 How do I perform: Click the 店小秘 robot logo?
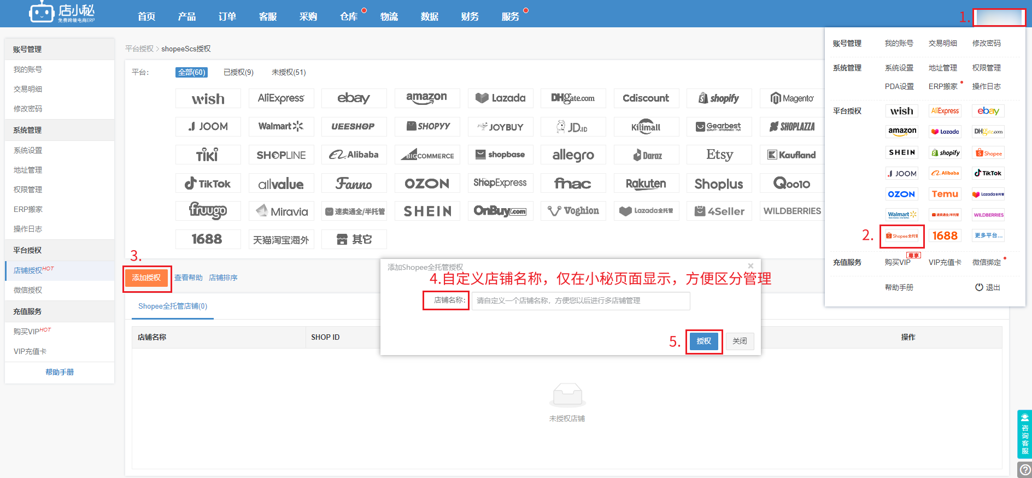(x=62, y=12)
